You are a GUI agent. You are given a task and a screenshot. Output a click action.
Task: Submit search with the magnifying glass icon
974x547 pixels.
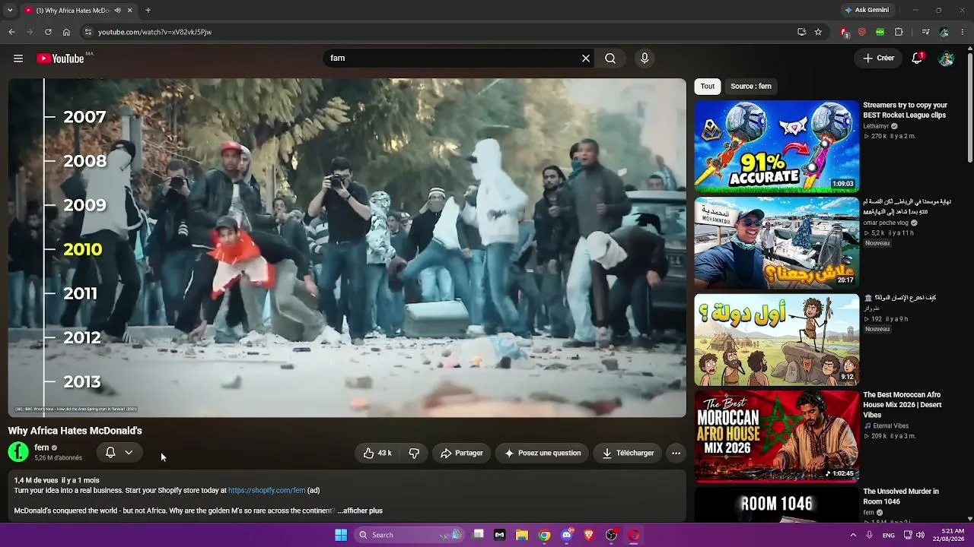point(610,58)
